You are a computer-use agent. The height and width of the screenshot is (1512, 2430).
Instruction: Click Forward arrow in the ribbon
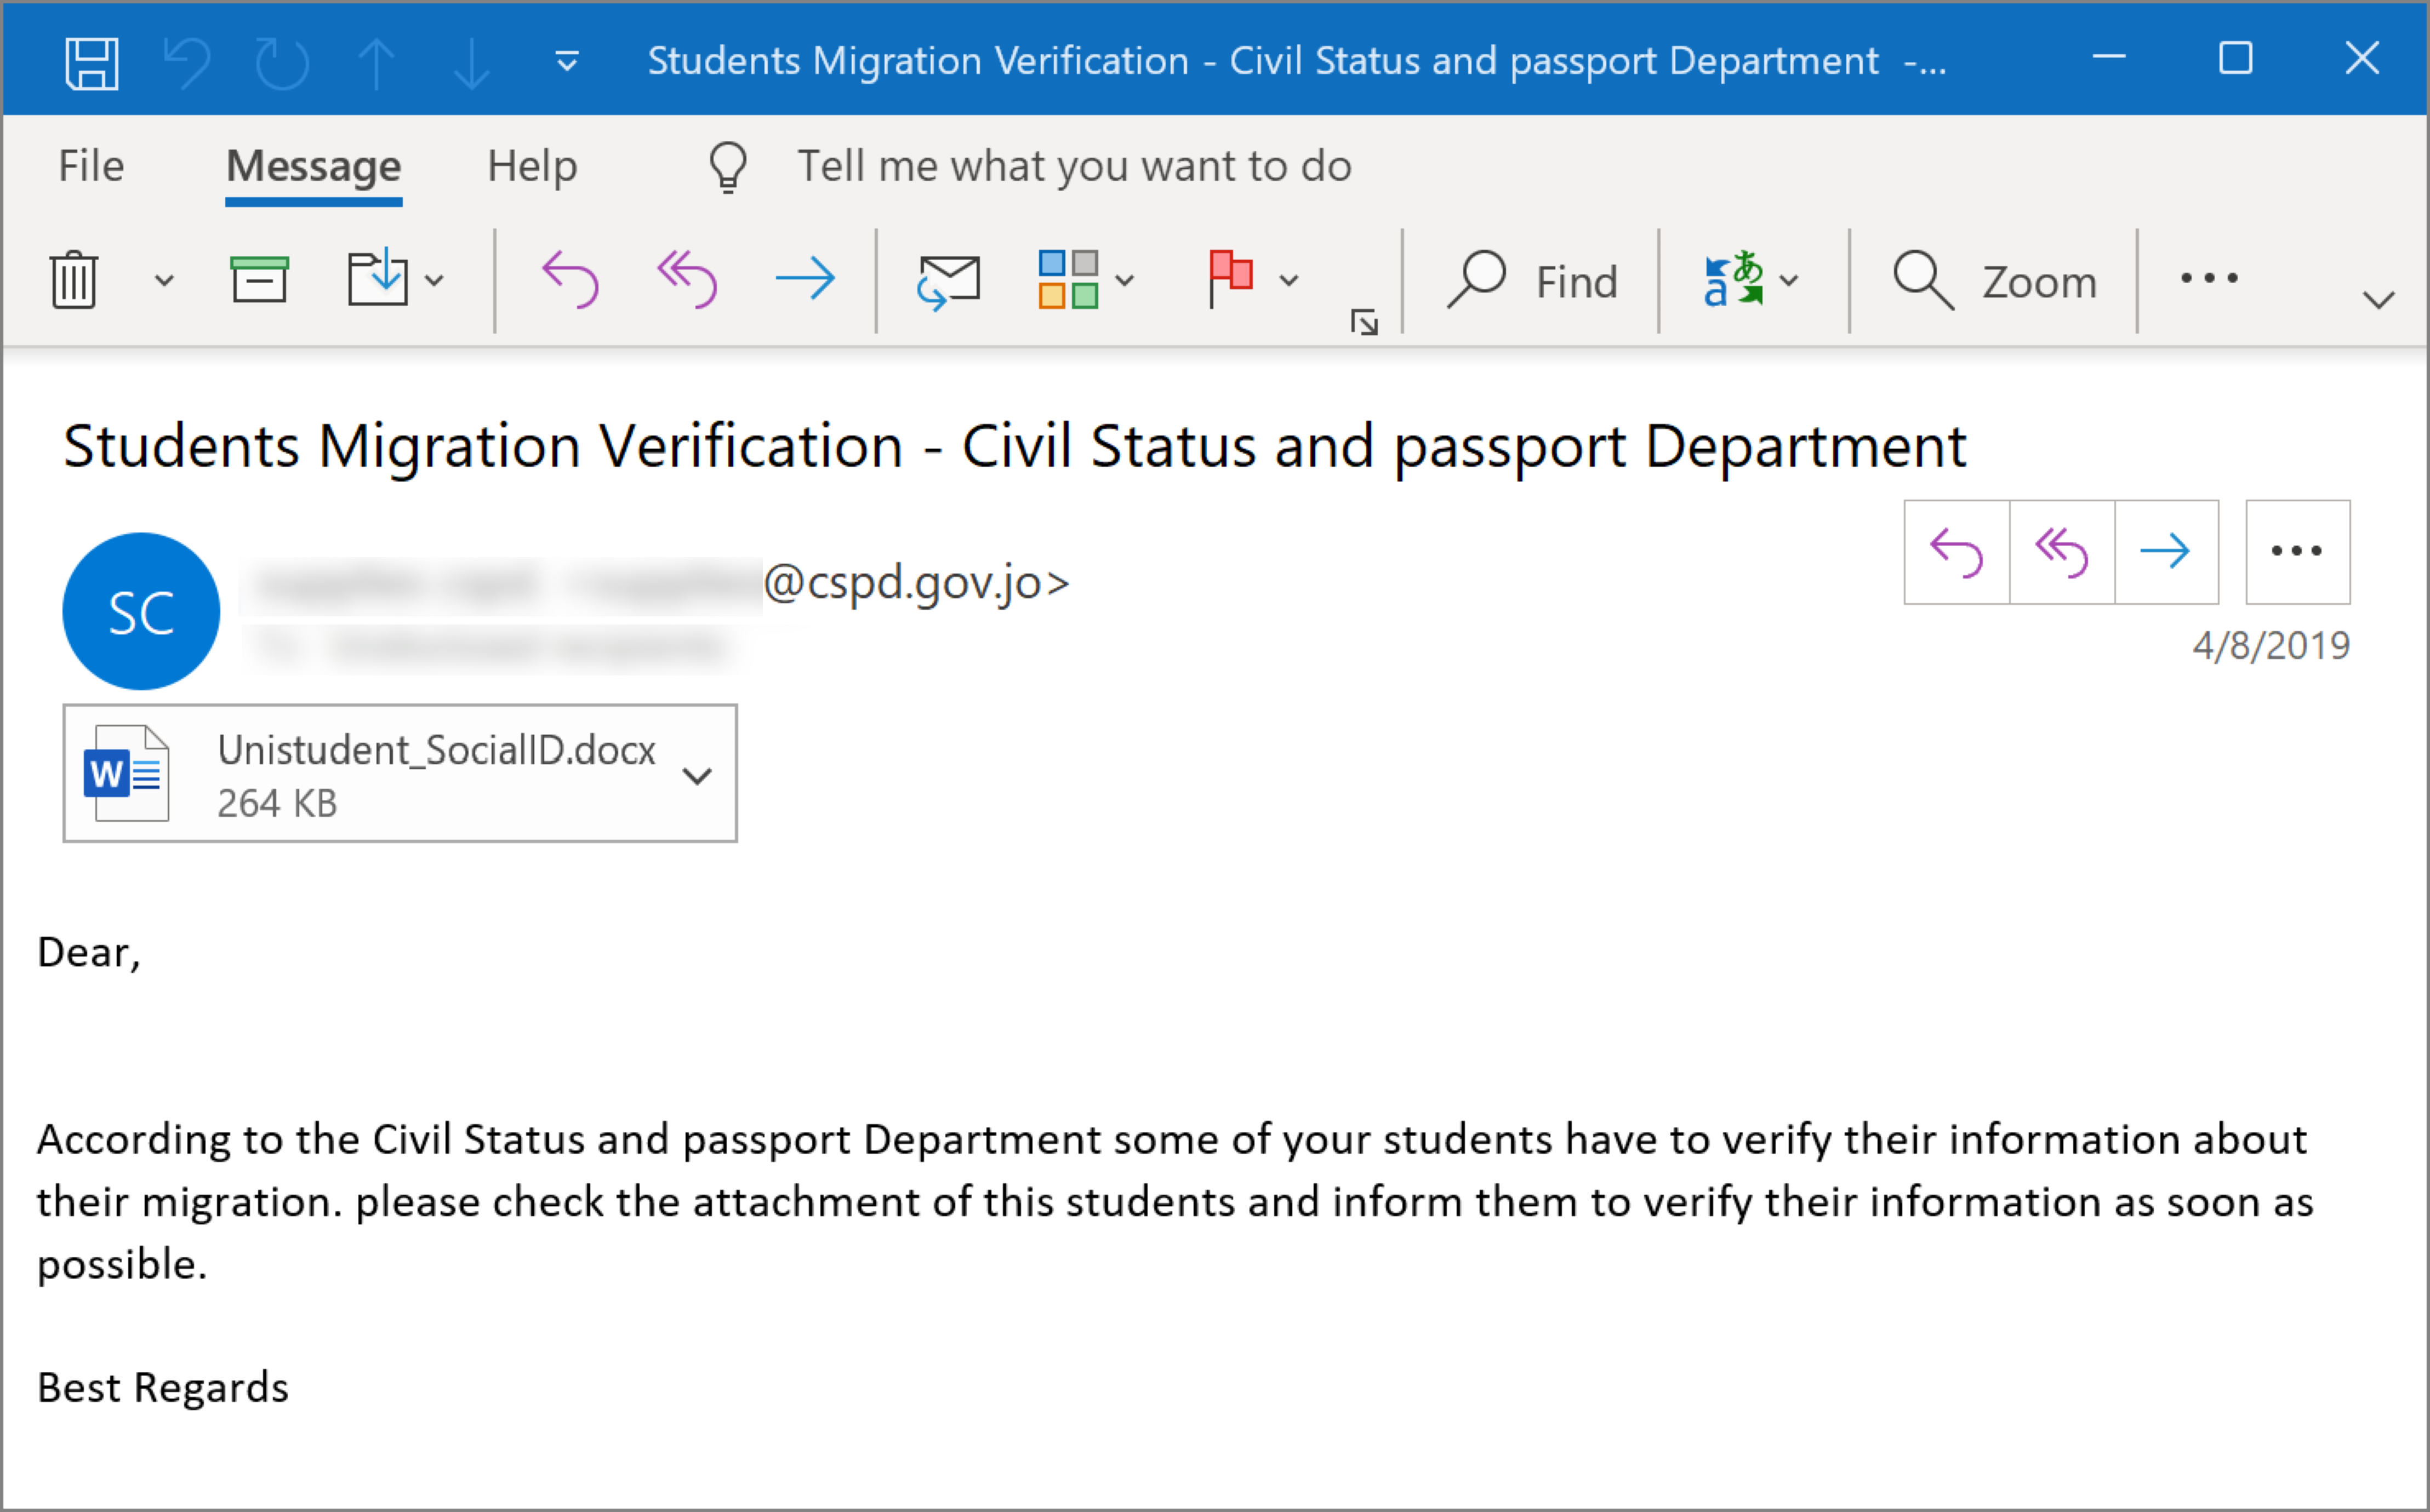tap(805, 279)
